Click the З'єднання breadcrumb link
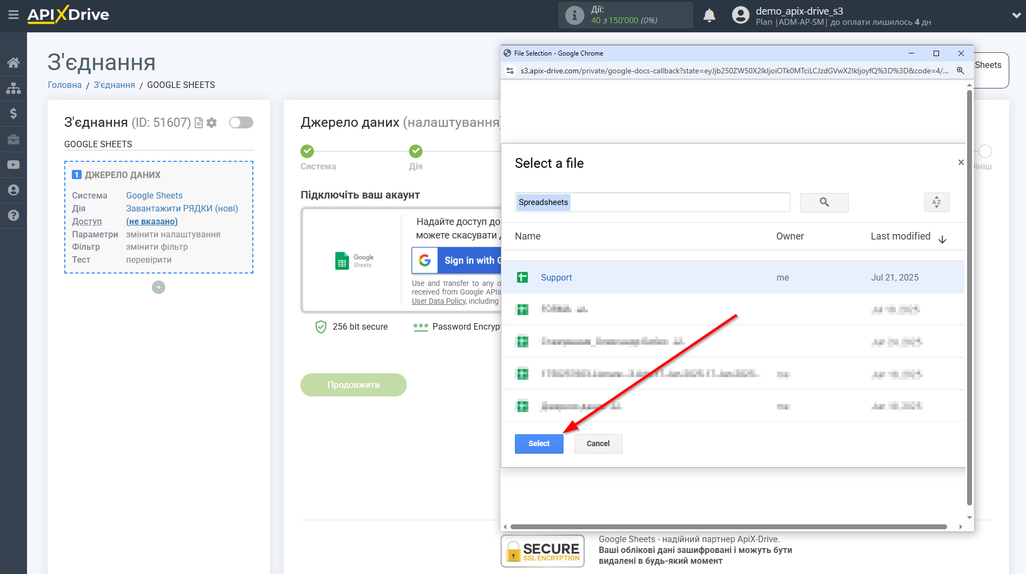Viewport: 1026px width, 574px height. pos(115,85)
